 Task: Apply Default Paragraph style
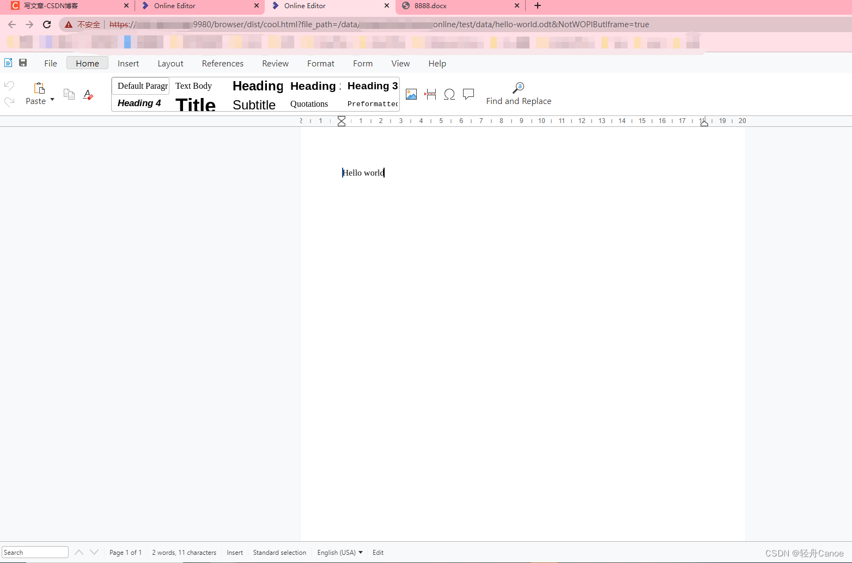tap(141, 86)
